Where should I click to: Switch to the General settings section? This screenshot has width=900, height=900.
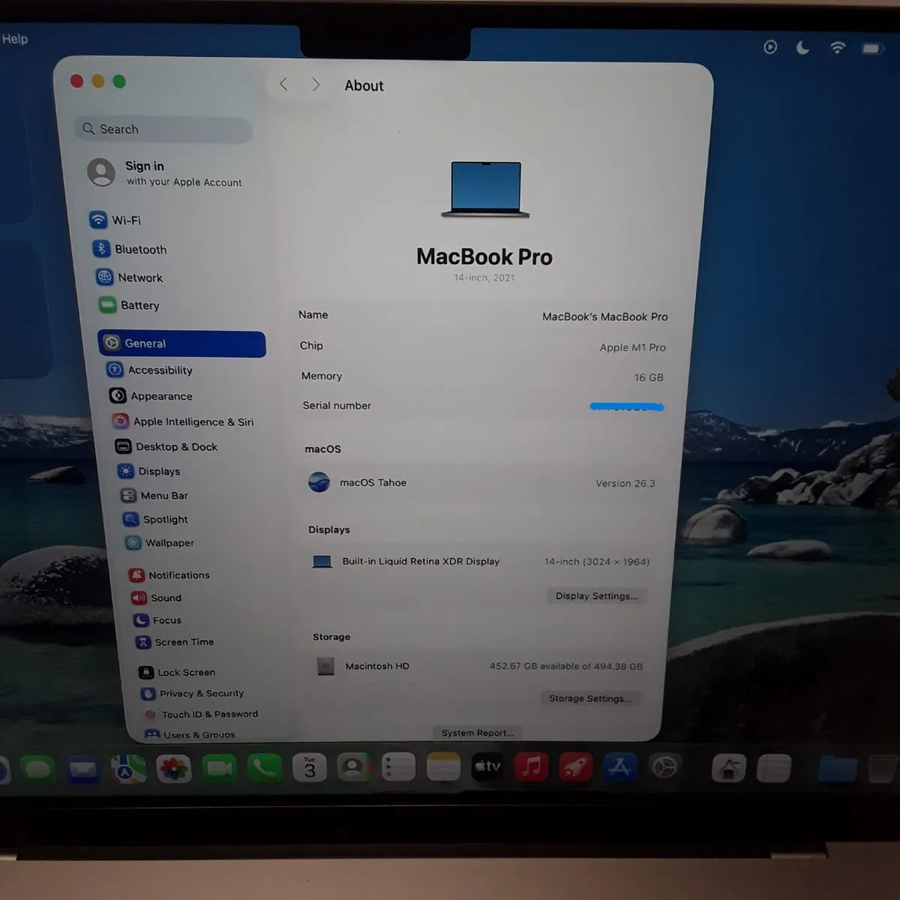pos(145,343)
